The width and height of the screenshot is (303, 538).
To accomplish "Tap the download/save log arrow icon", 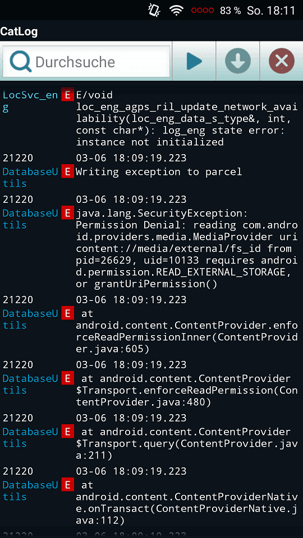I will 238,62.
